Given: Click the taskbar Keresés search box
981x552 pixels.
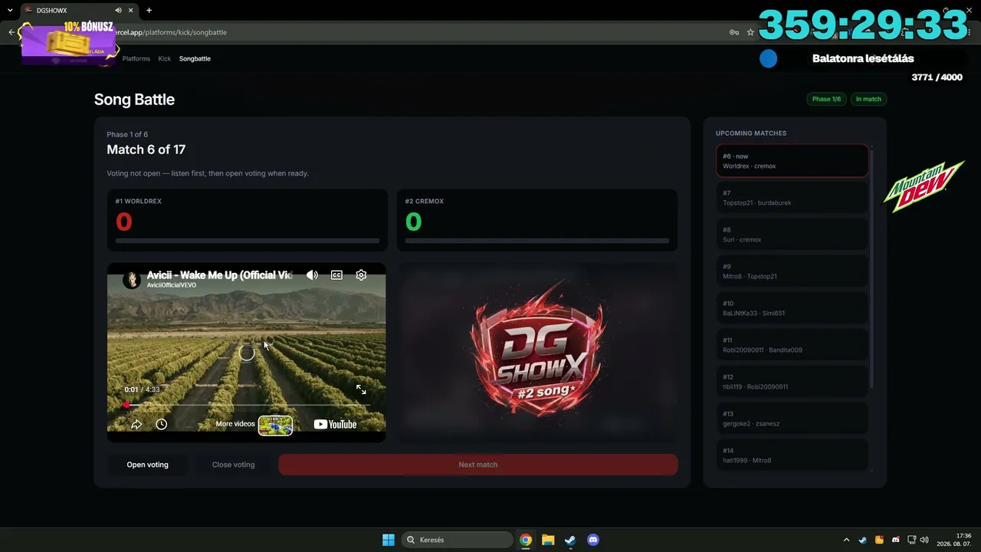Looking at the screenshot, I should (458, 540).
